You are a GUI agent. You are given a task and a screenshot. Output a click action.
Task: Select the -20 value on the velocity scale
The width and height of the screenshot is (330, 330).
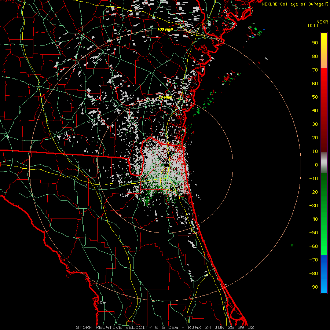point(313,192)
